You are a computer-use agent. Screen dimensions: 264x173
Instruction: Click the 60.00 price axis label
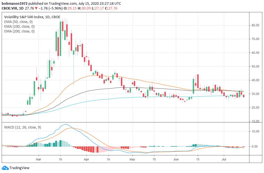click(255, 53)
